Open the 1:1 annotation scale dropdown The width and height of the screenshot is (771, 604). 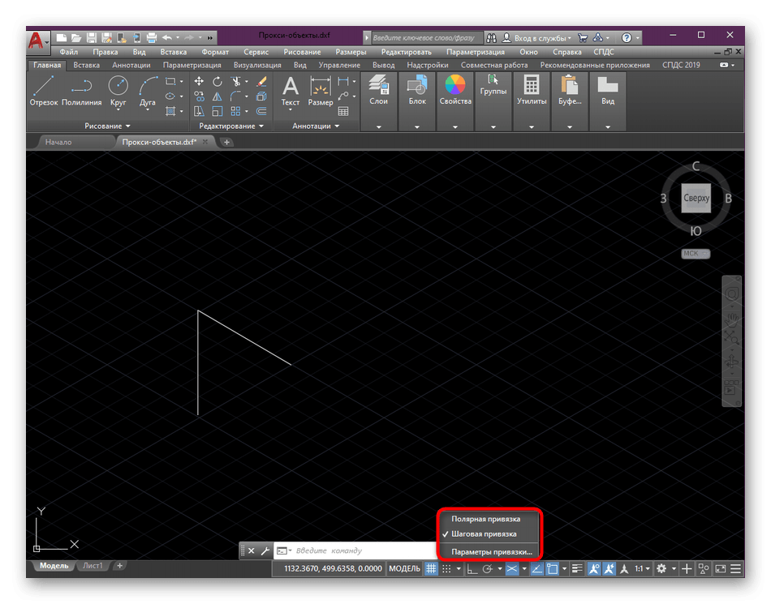point(642,568)
